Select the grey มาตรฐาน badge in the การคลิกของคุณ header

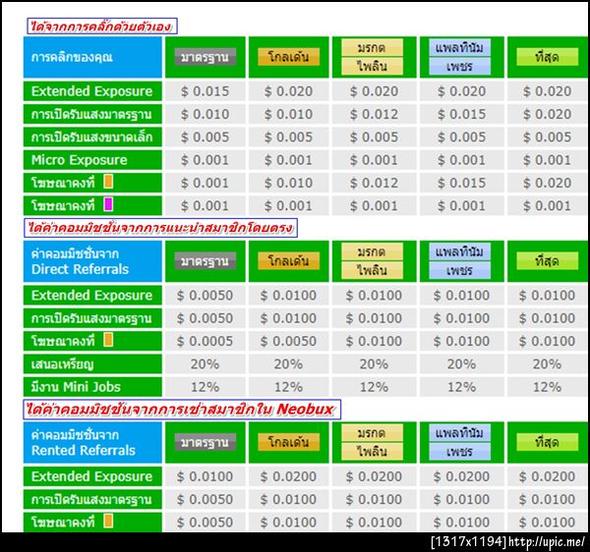point(206,57)
